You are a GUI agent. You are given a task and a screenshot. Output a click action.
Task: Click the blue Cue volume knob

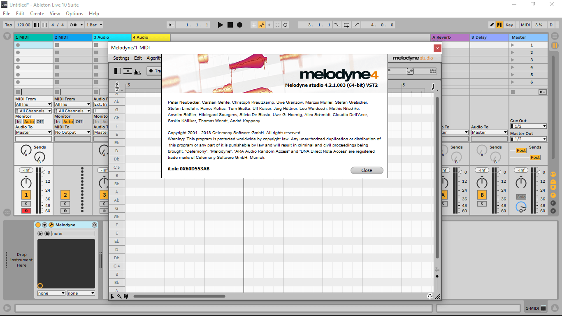click(x=521, y=207)
